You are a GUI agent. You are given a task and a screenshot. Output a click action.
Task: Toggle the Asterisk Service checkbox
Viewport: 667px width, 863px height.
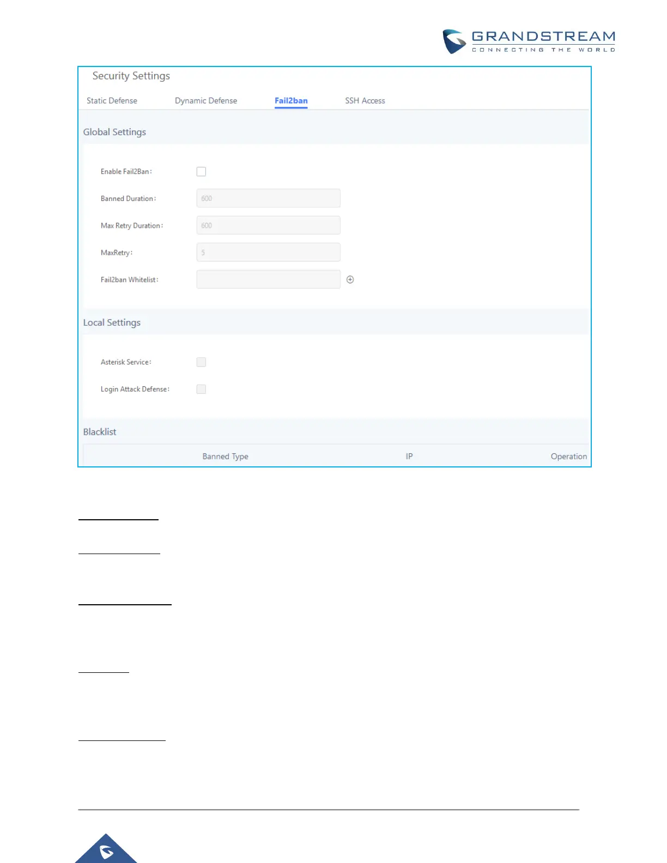tap(201, 362)
